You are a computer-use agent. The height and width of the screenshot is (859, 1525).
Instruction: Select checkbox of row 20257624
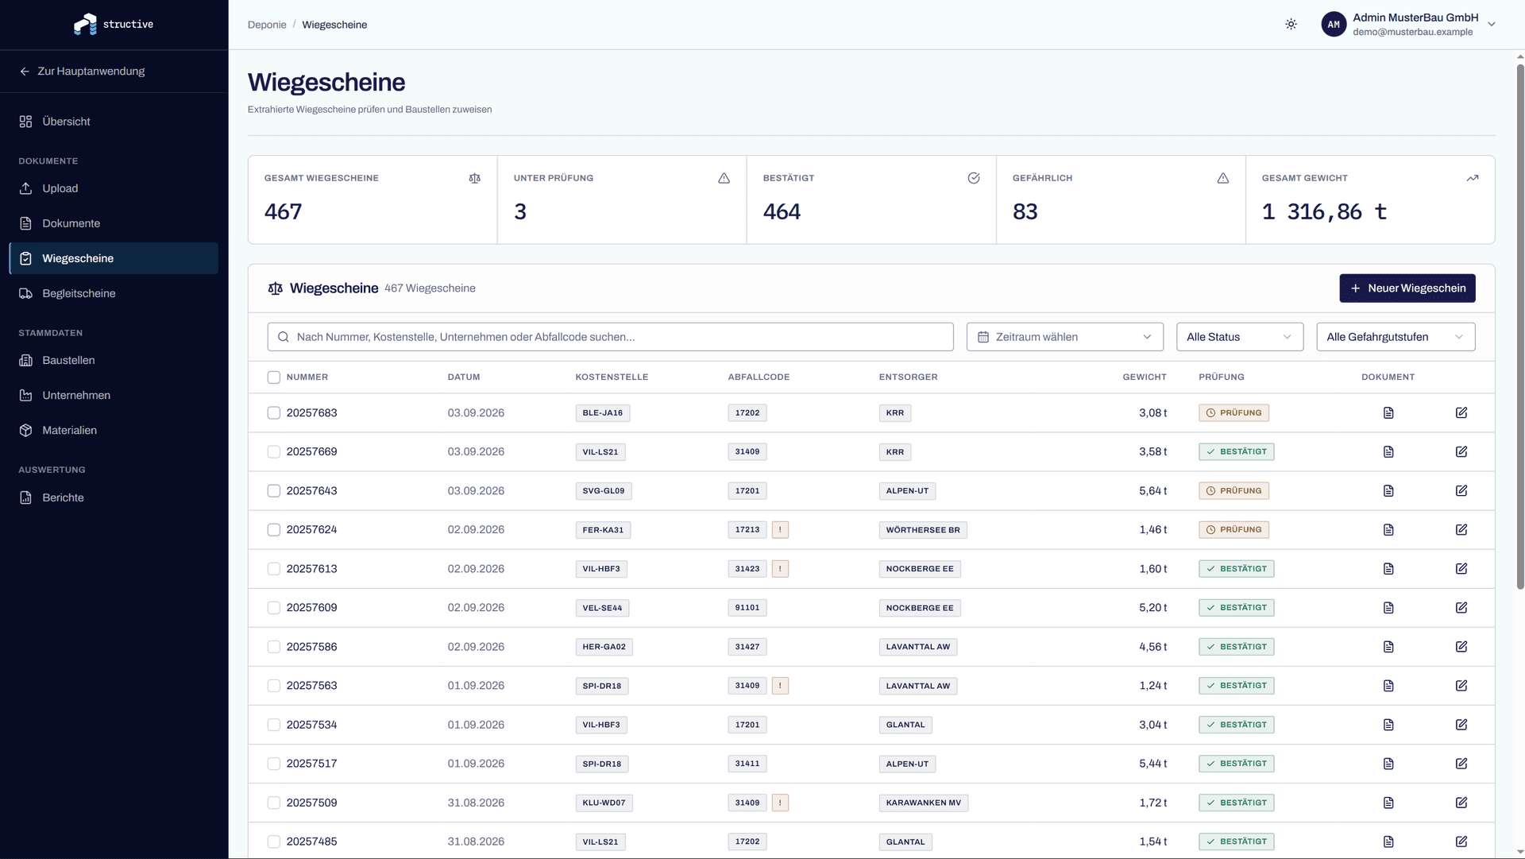tap(274, 530)
